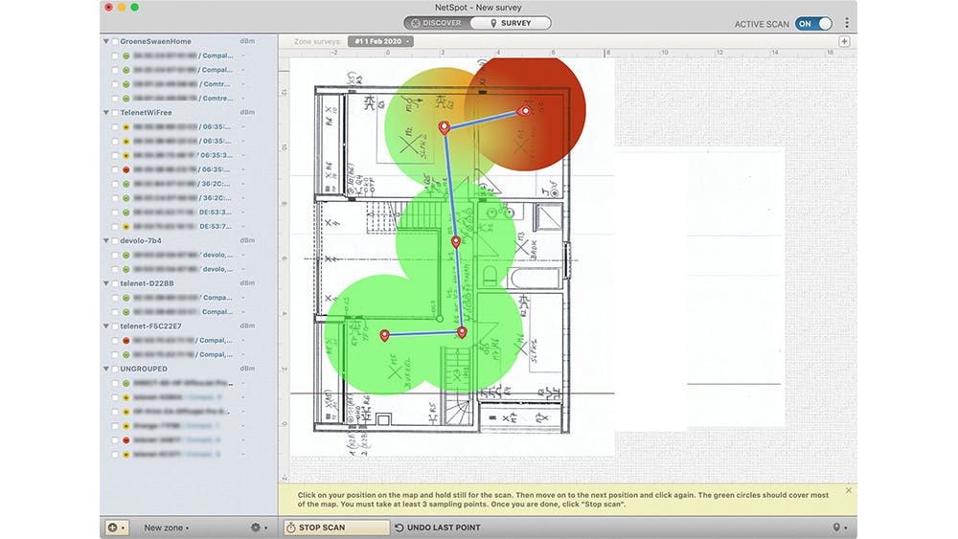
Task: Check the telenet-F5C22E7 group checkbox
Action: (x=115, y=326)
